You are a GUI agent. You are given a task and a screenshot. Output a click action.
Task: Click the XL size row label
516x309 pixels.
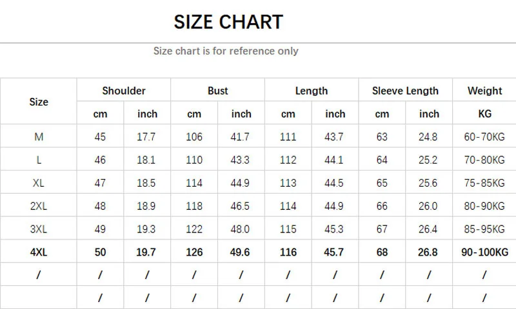(x=39, y=183)
